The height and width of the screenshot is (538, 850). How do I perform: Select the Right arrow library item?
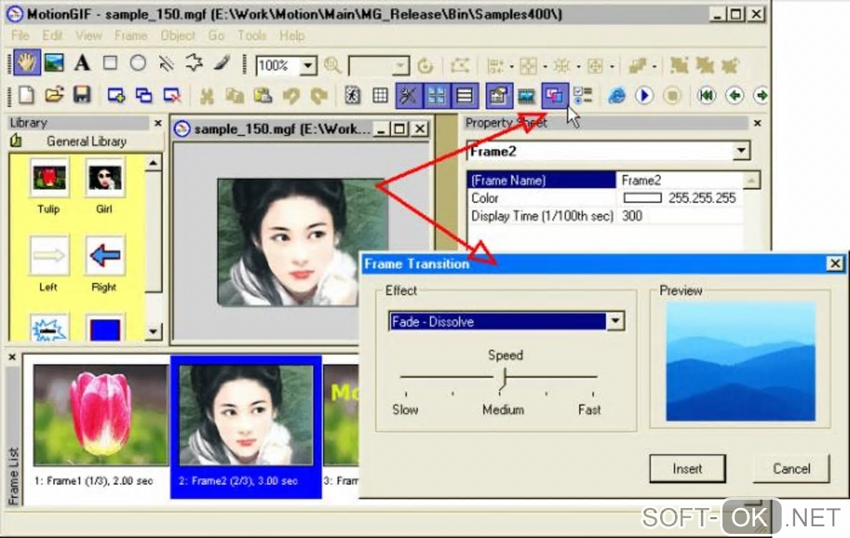coord(105,264)
